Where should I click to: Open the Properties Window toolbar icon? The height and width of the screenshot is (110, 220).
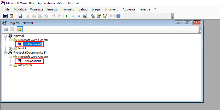click(99, 16)
